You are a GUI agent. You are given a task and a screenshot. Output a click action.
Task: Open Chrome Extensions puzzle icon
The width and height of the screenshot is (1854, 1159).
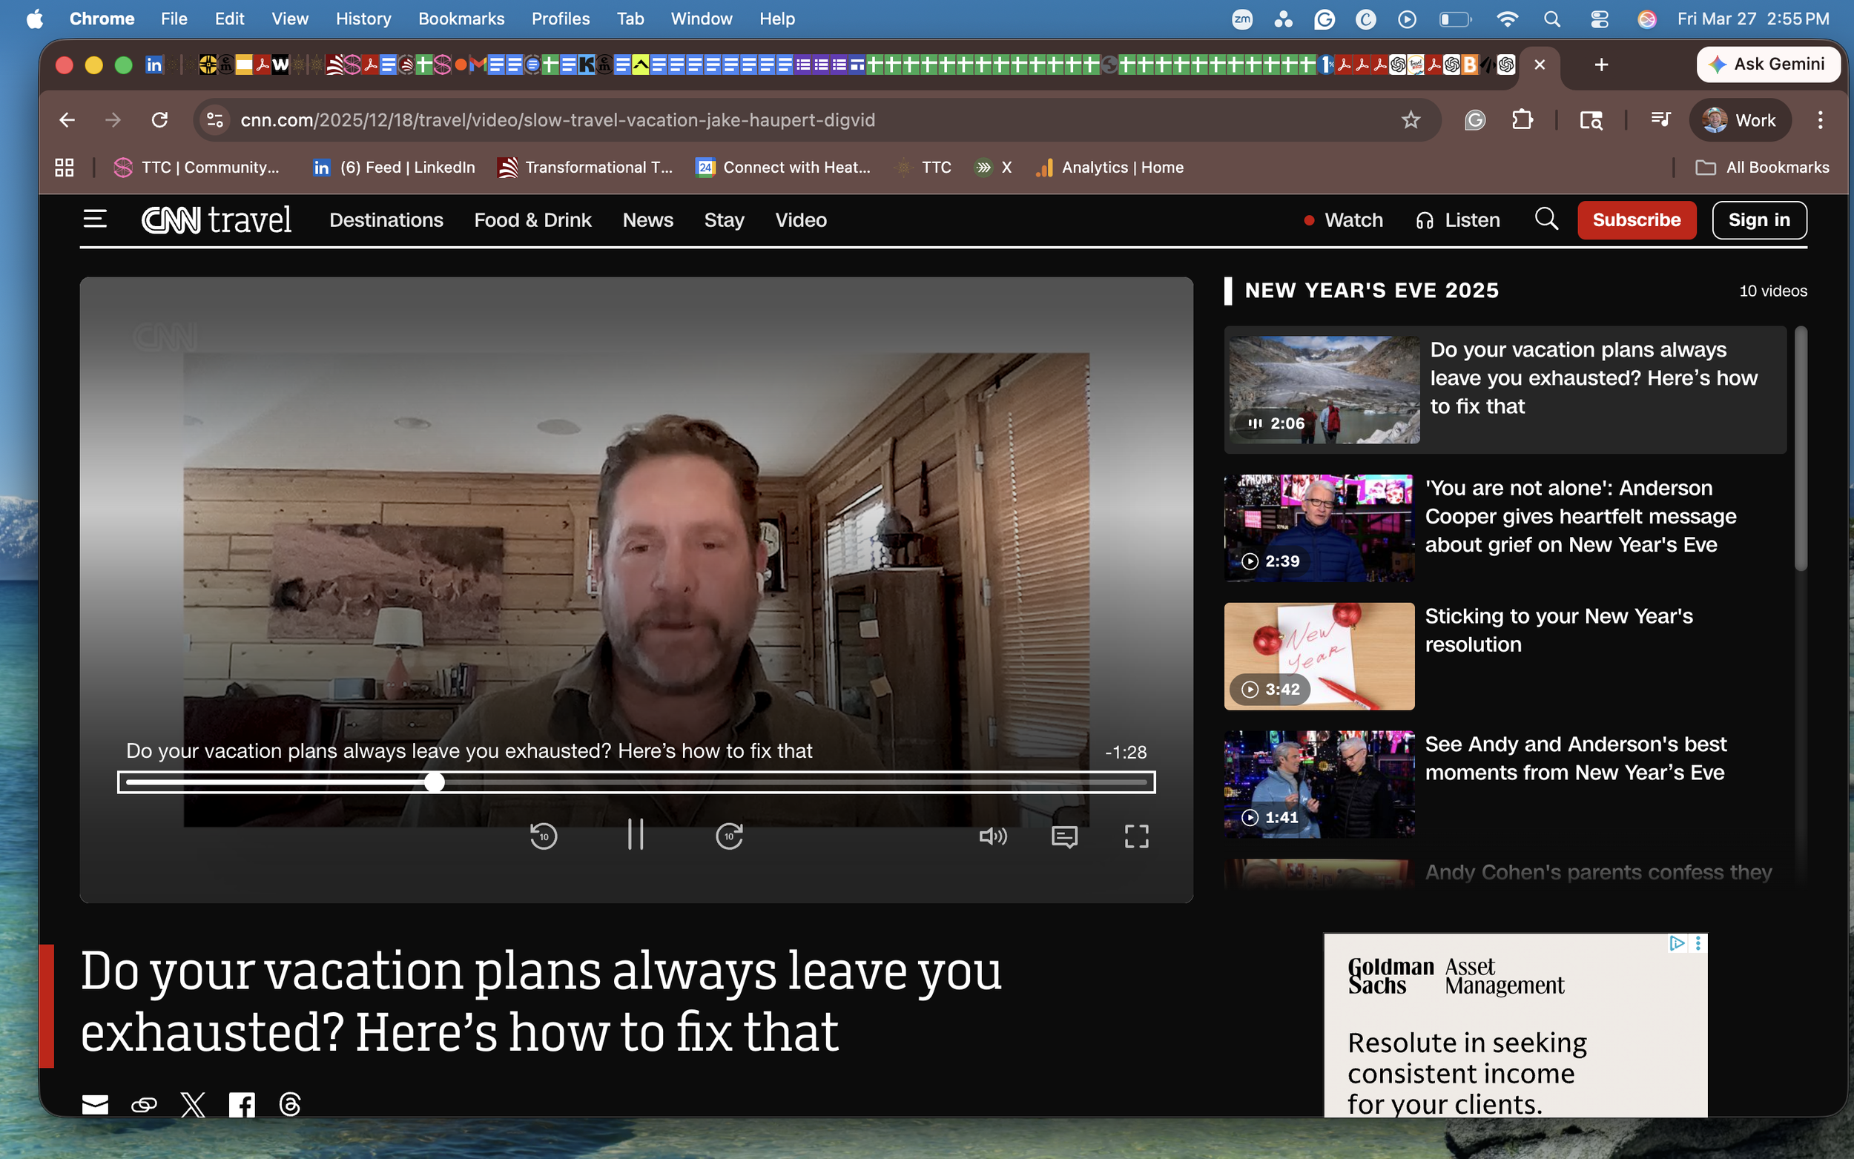(1523, 120)
